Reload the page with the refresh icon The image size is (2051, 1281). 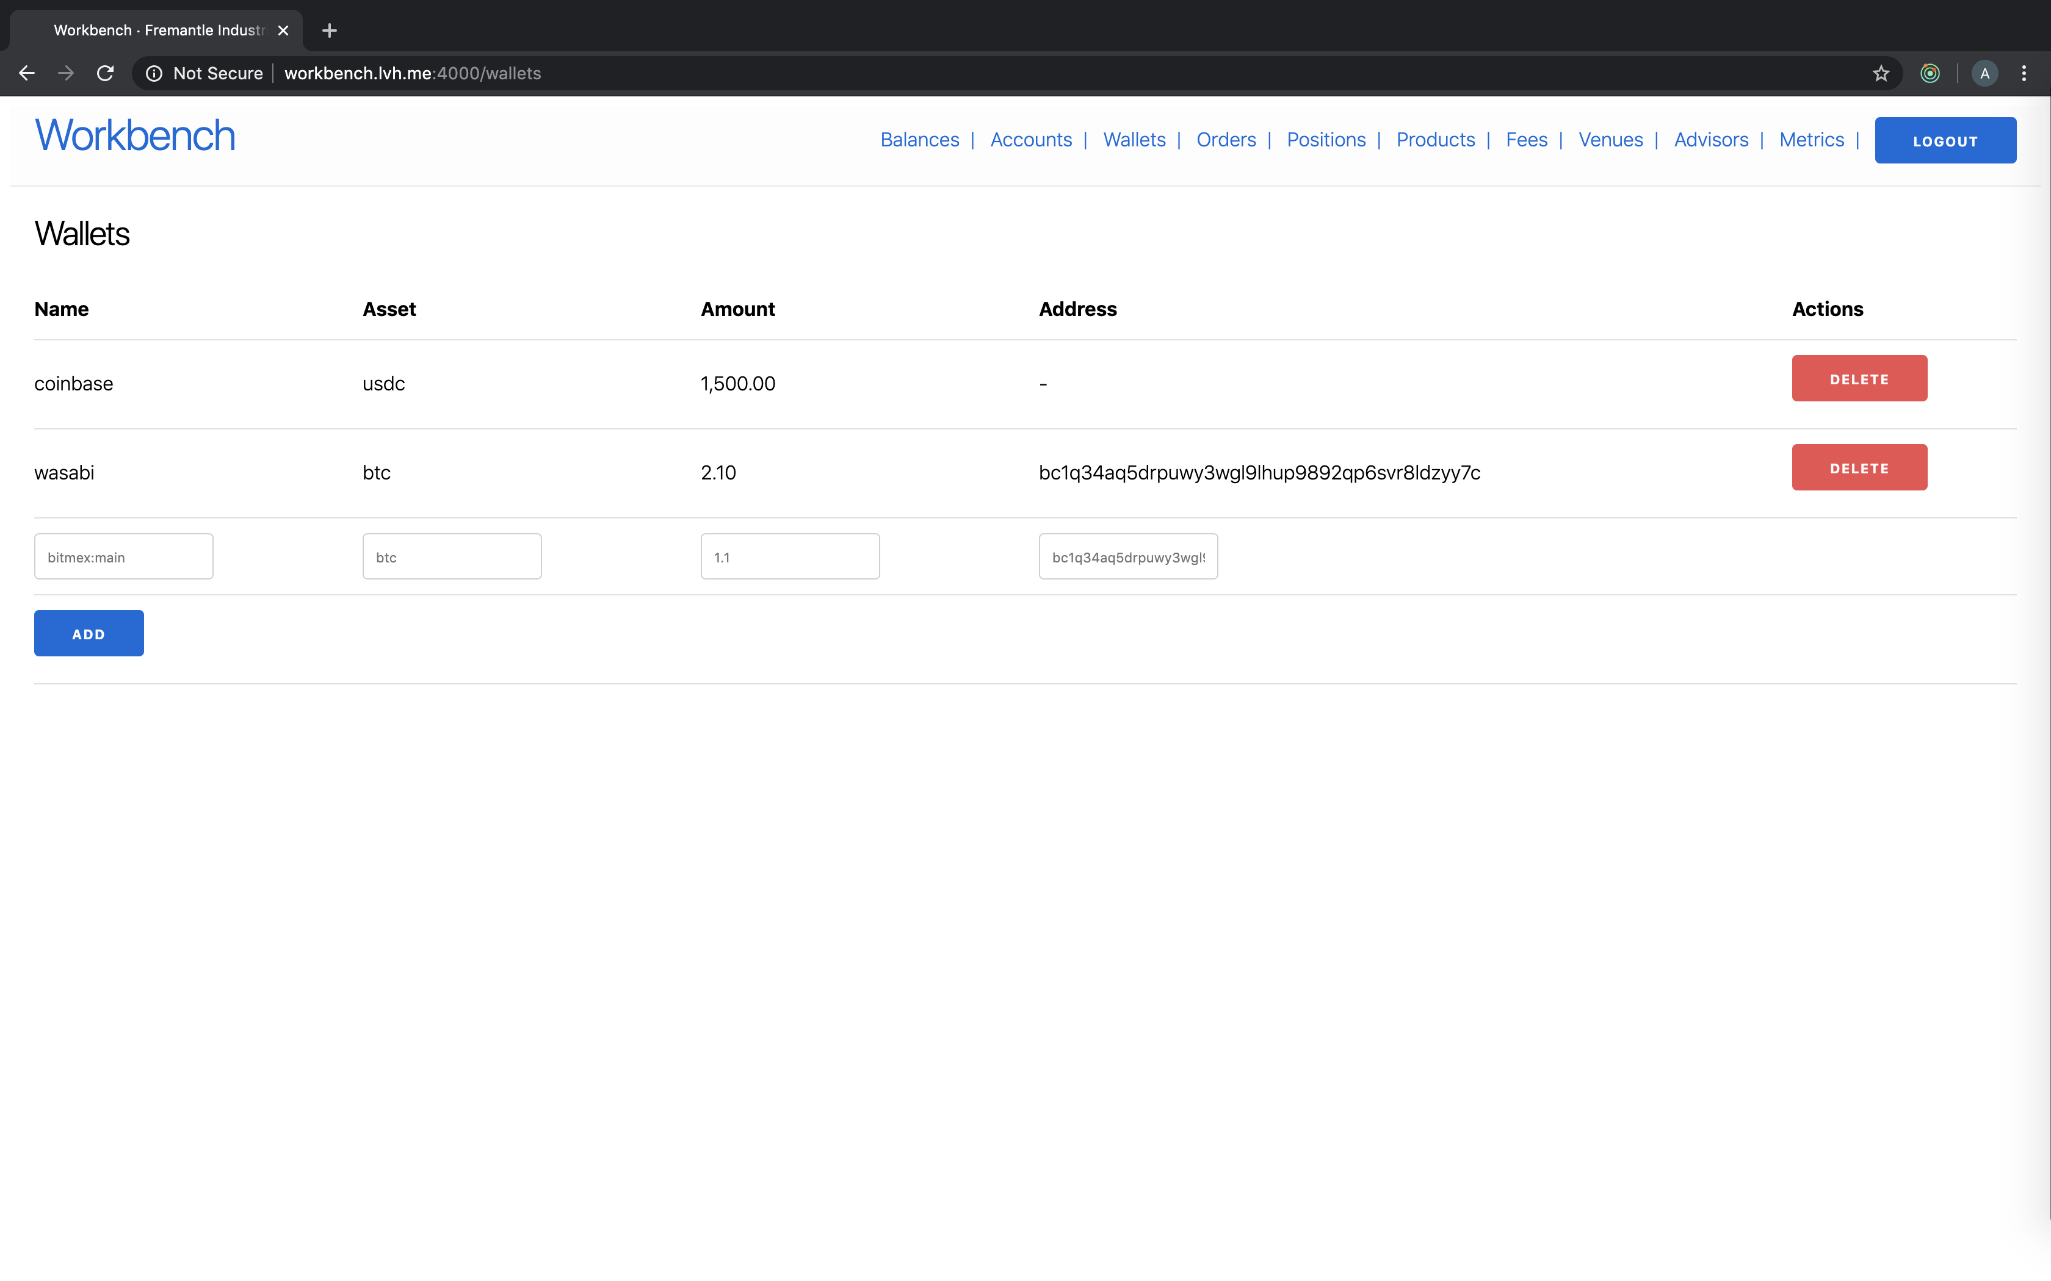pyautogui.click(x=105, y=74)
